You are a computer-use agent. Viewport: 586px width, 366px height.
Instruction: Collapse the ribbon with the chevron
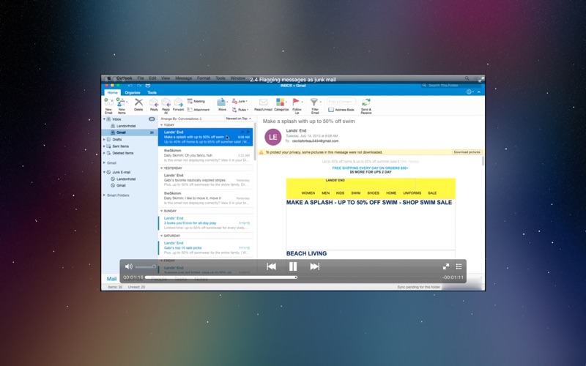click(x=479, y=92)
